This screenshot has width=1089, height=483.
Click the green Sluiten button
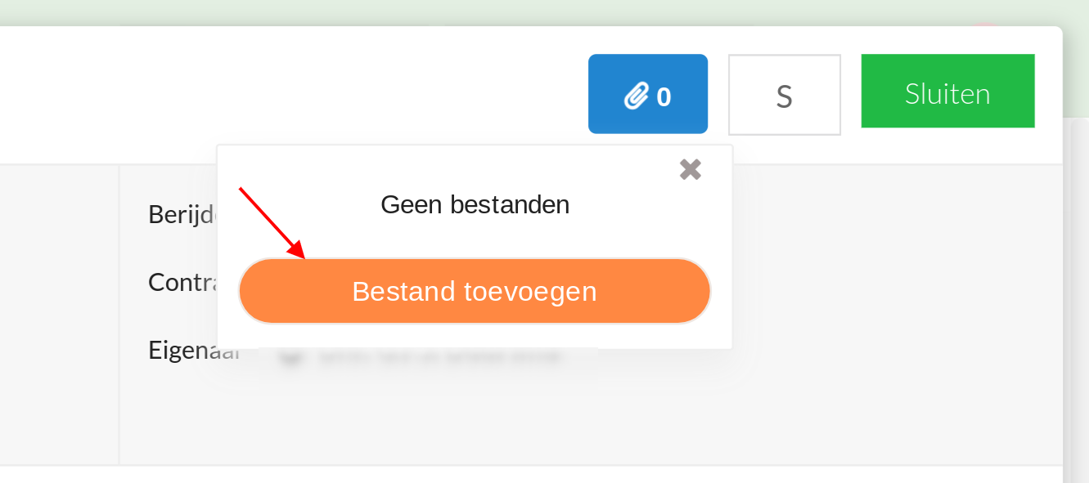[x=947, y=92]
